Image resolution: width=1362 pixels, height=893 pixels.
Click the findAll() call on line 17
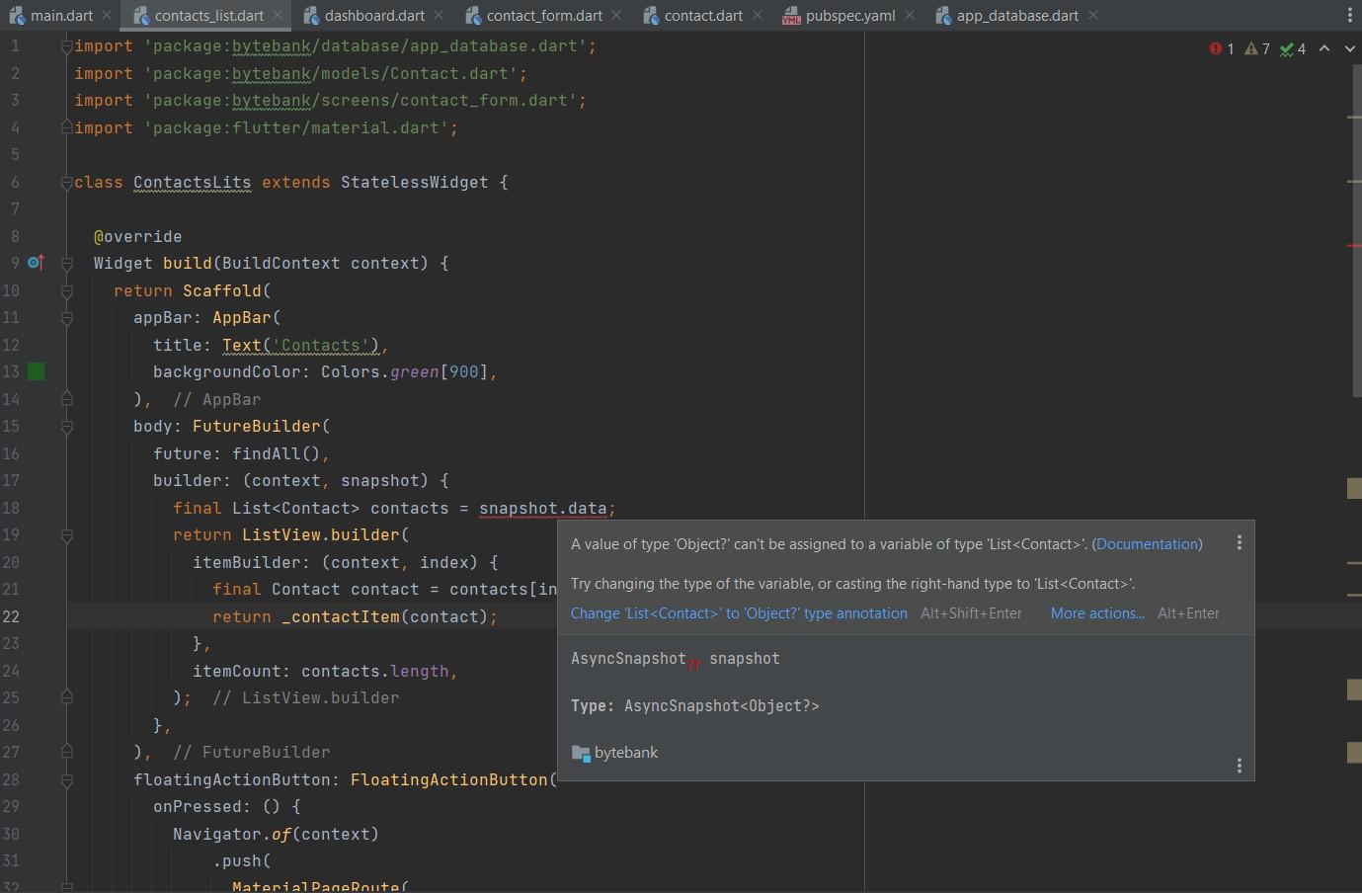tap(276, 454)
